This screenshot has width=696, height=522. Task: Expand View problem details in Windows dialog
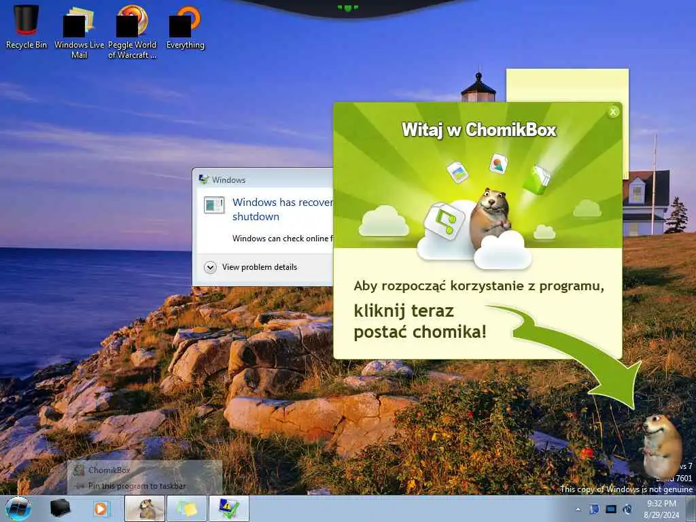click(x=251, y=267)
